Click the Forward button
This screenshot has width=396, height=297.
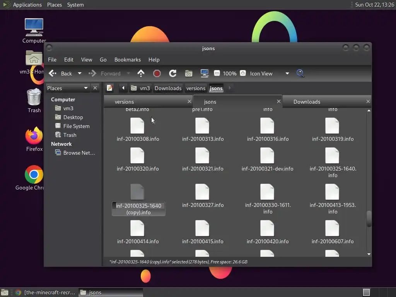[104, 73]
